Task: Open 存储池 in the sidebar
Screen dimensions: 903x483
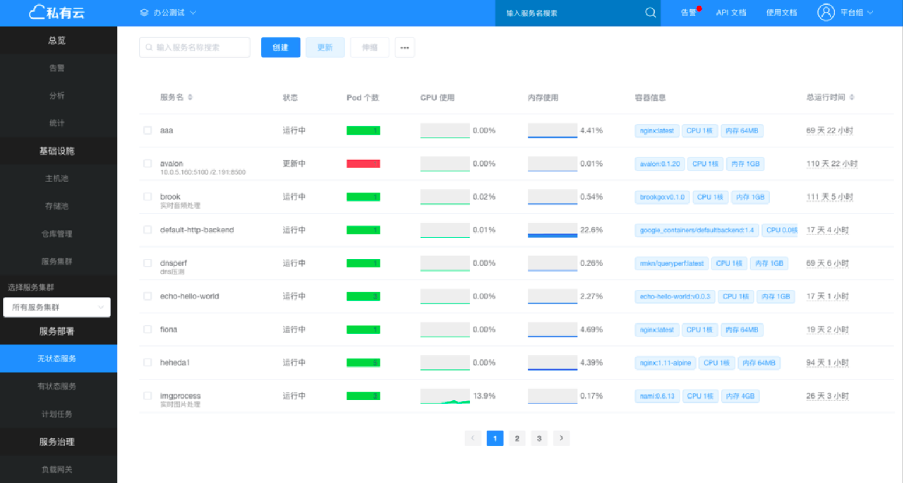Action: point(57,206)
